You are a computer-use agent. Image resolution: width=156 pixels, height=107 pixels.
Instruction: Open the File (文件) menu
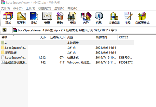pos(5,8)
